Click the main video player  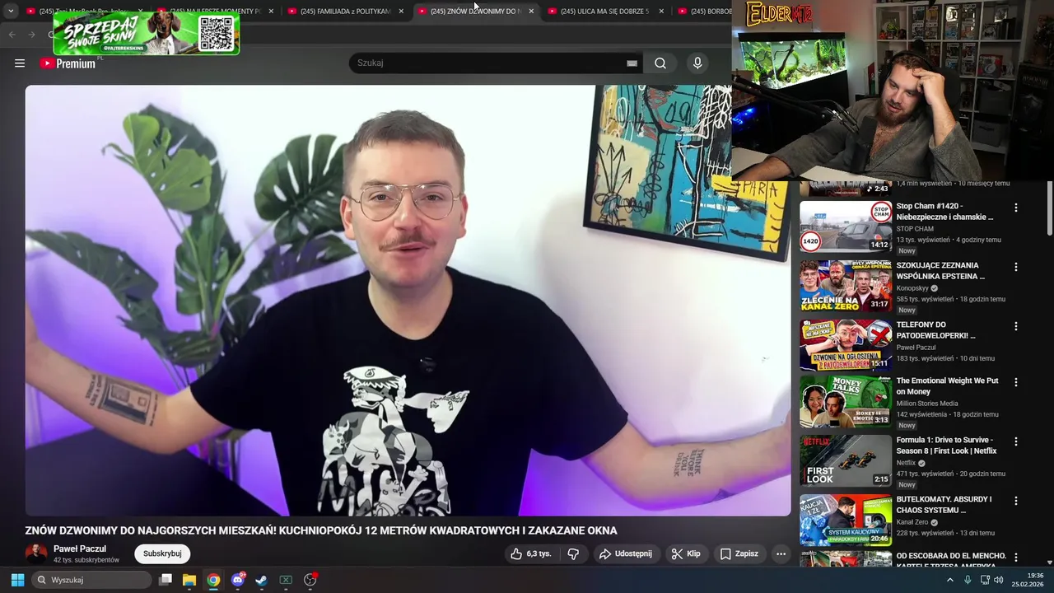(408, 301)
